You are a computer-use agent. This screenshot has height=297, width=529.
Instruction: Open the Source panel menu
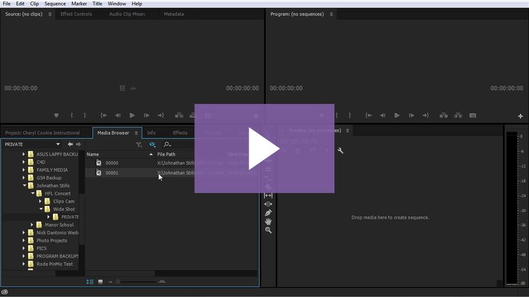point(50,14)
